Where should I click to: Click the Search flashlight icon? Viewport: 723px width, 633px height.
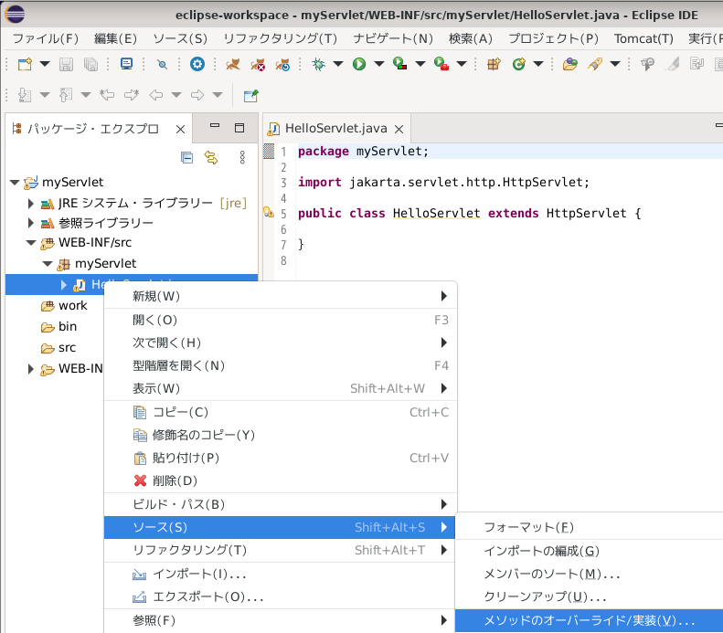[595, 64]
